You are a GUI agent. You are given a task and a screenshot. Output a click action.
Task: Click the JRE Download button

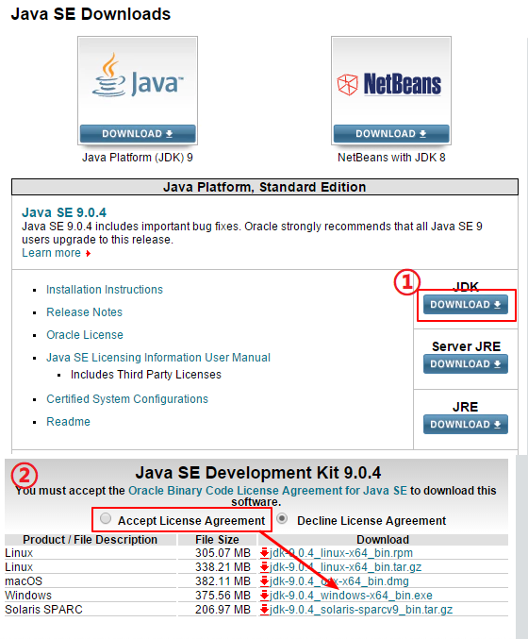click(466, 424)
